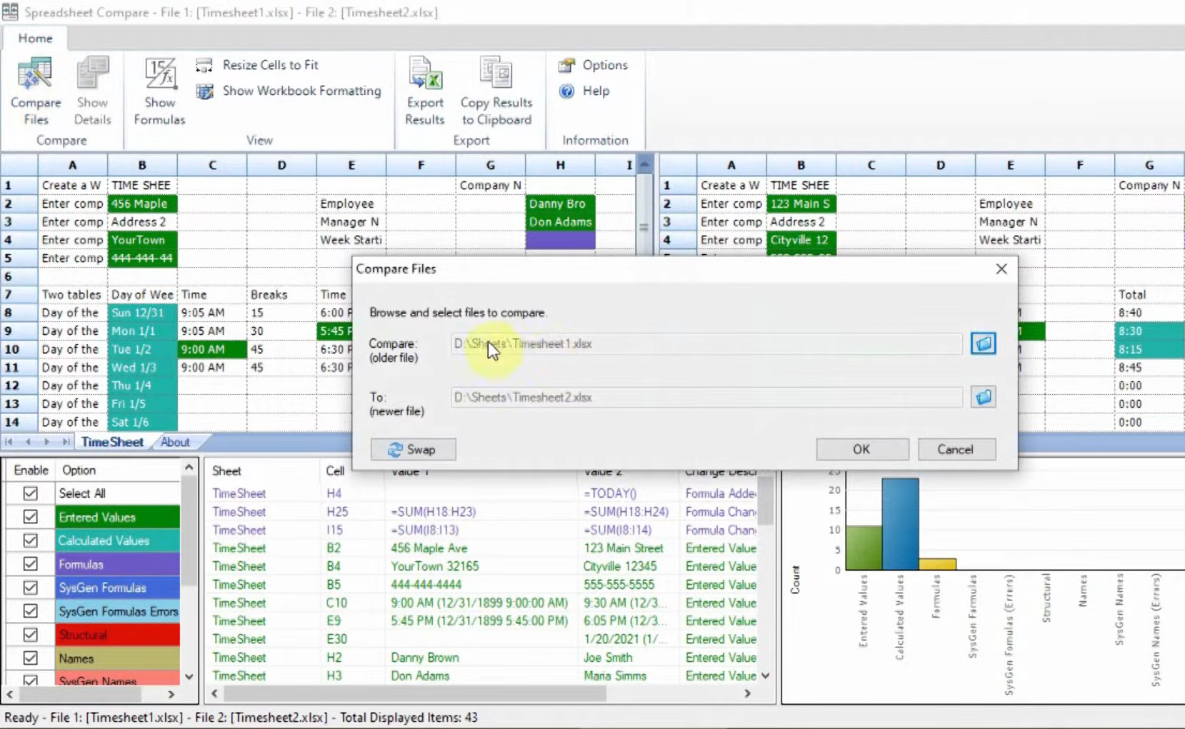Click right arrow of options horizontal scrollbar
This screenshot has height=729, width=1185.
coord(171,694)
